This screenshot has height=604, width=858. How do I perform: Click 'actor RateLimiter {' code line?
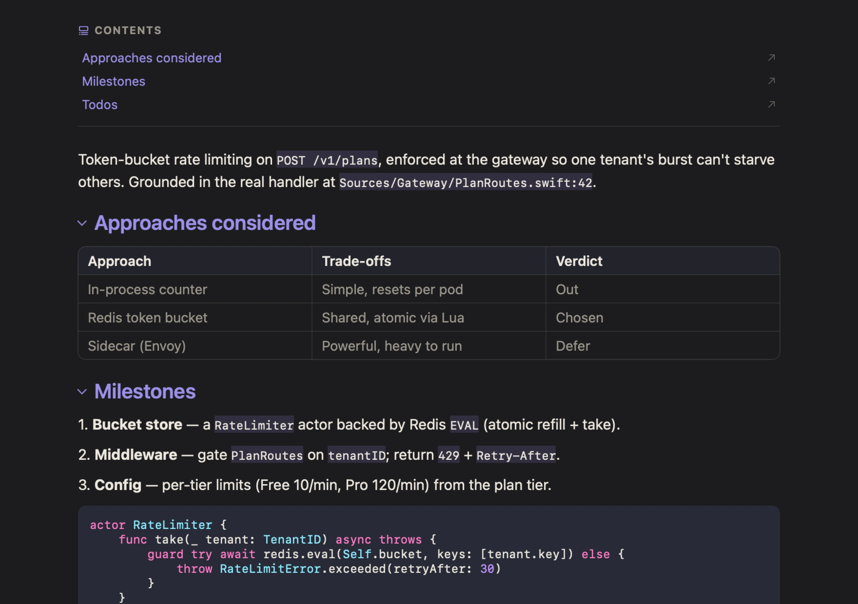coord(158,525)
